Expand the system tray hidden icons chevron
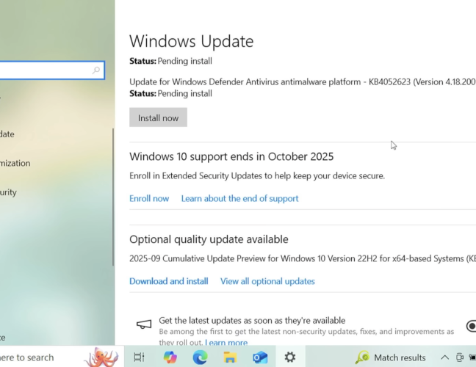The image size is (476, 367). (444, 357)
